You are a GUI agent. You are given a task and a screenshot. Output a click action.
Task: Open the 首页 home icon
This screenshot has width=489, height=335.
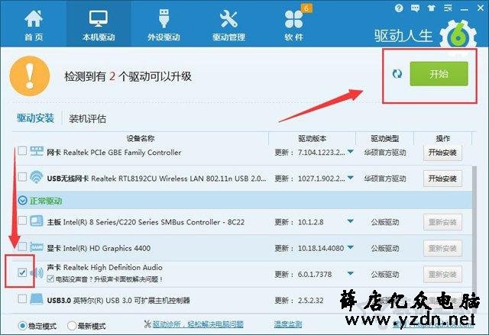click(34, 25)
